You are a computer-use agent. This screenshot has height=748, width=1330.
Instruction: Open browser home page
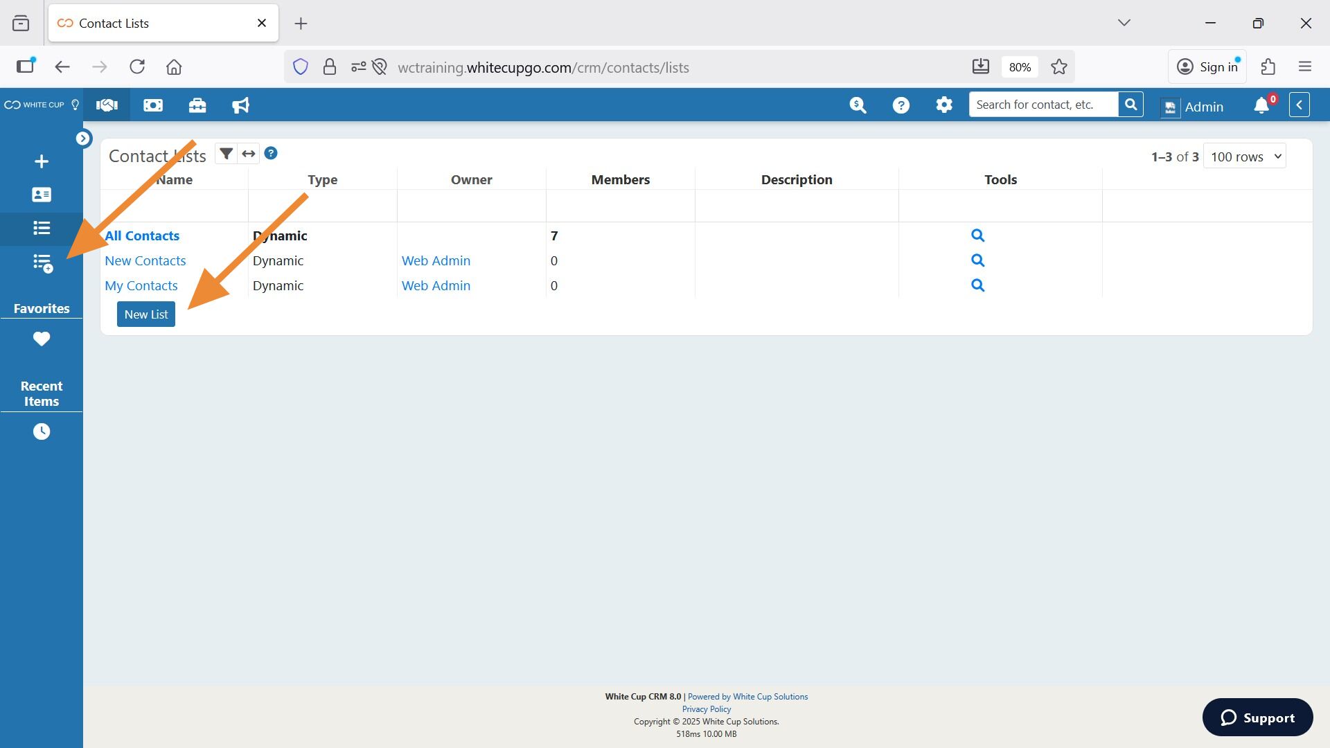pos(174,66)
